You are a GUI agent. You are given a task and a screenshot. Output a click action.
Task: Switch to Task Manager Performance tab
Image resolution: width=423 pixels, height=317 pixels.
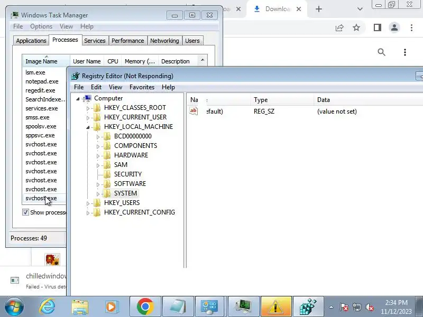pos(127,41)
